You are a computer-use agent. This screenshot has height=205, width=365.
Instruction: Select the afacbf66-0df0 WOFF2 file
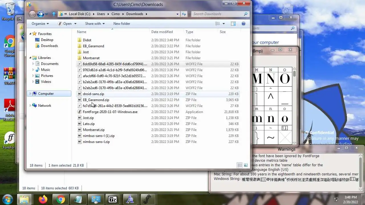pyautogui.click(x=158, y=76)
